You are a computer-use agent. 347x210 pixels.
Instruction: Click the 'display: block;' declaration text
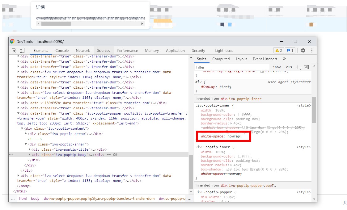coord(216,87)
